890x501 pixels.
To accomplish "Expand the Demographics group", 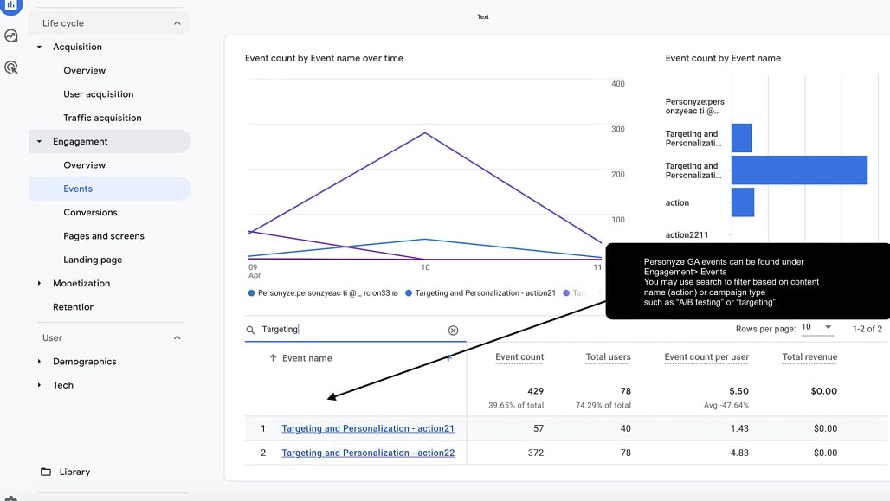I will point(39,362).
